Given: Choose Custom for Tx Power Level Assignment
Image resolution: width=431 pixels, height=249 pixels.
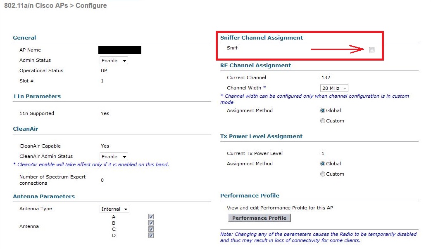Looking at the screenshot, I should coord(323,174).
